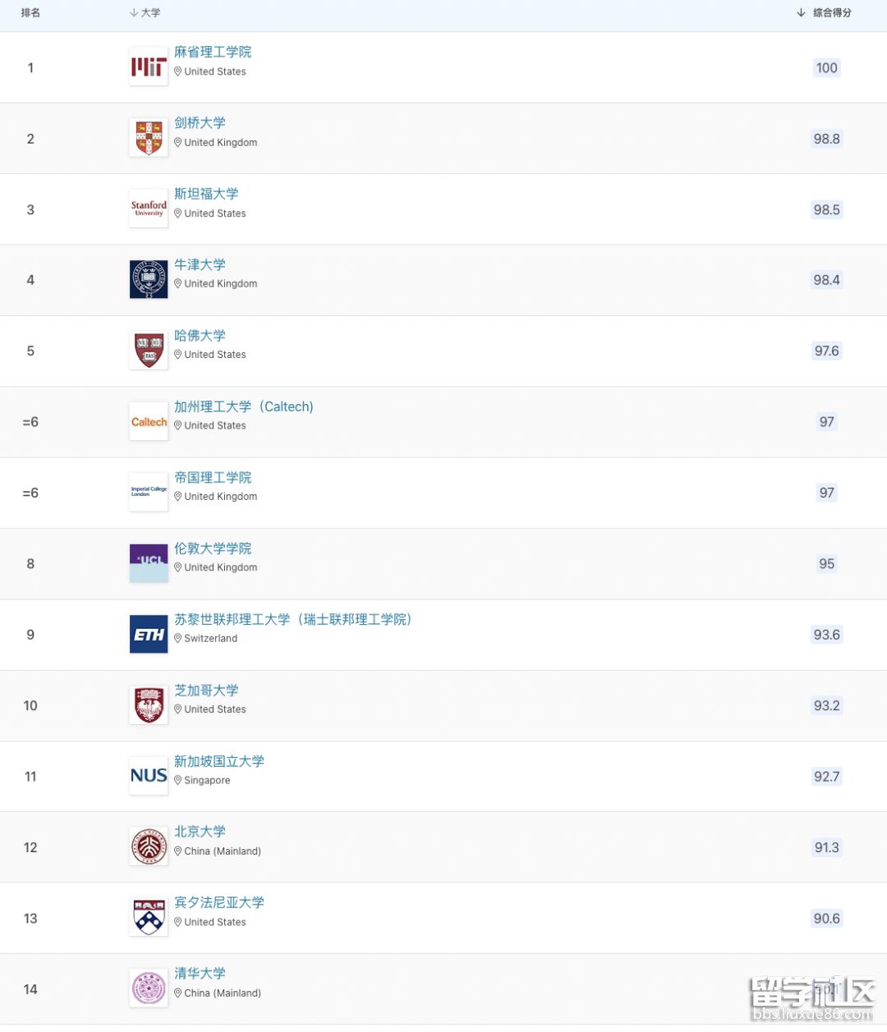Visit the 芝加哥大学 page link
The image size is (887, 1032).
tap(206, 690)
